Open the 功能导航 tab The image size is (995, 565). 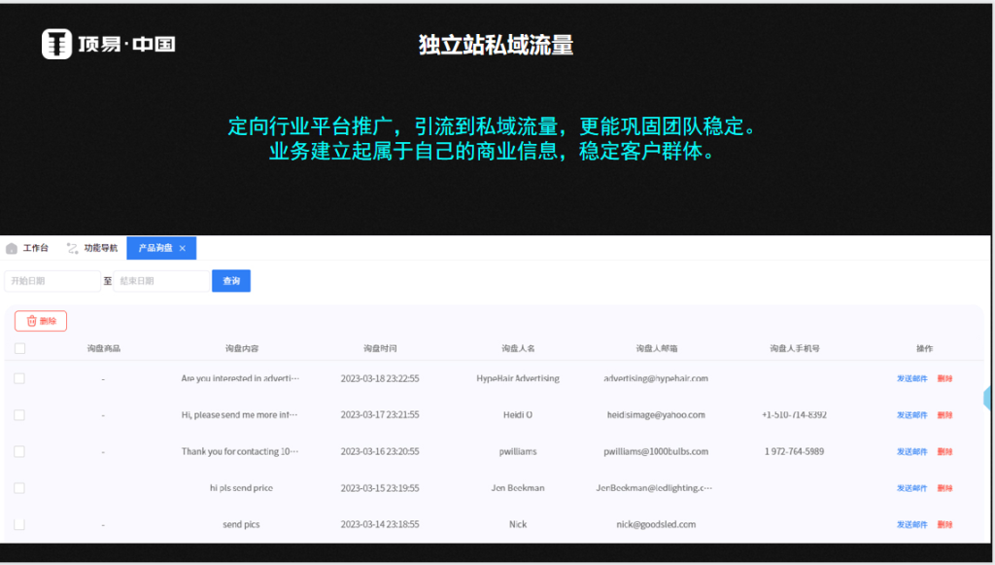point(100,248)
